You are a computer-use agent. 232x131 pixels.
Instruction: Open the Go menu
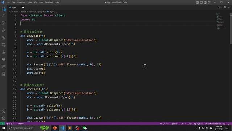(36, 3)
